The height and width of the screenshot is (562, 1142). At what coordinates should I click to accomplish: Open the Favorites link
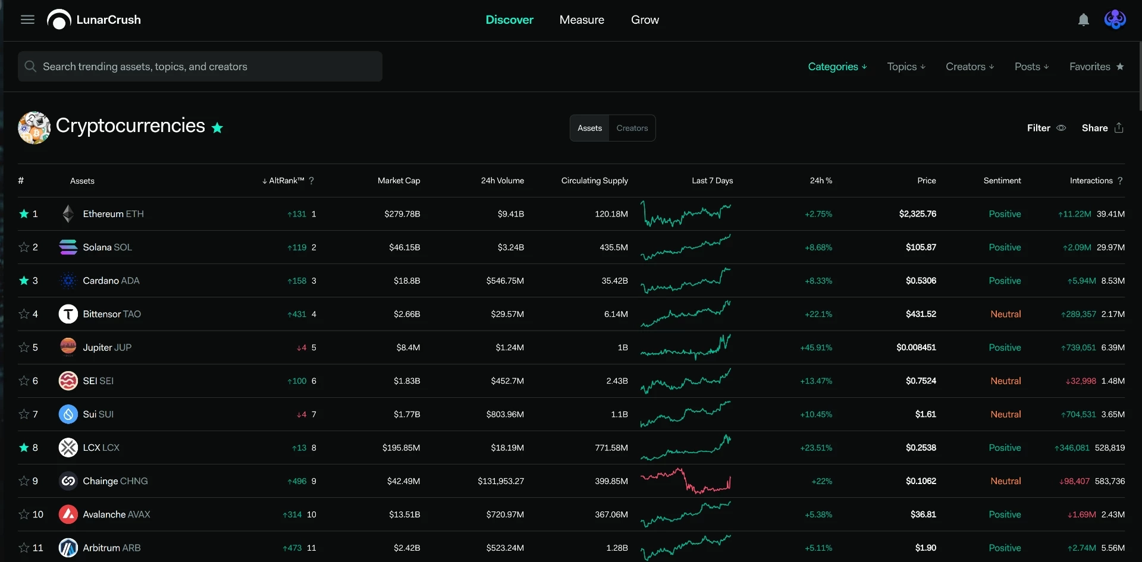1097,67
